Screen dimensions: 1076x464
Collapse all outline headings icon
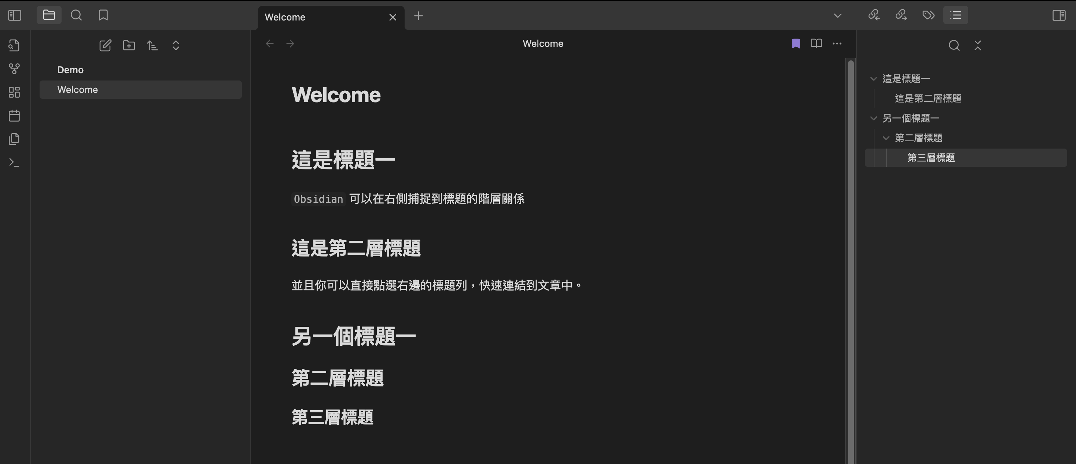pyautogui.click(x=978, y=45)
